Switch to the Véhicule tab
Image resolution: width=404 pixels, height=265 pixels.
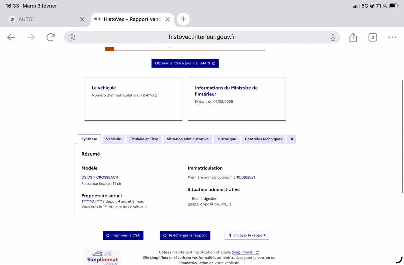point(113,139)
